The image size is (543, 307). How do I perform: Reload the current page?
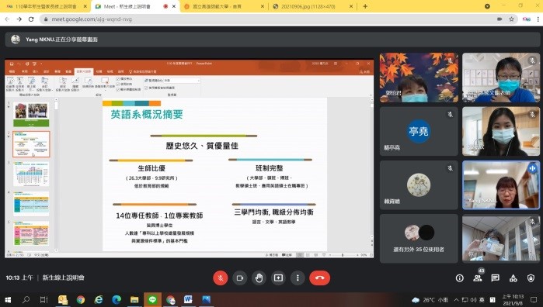[x=31, y=19]
